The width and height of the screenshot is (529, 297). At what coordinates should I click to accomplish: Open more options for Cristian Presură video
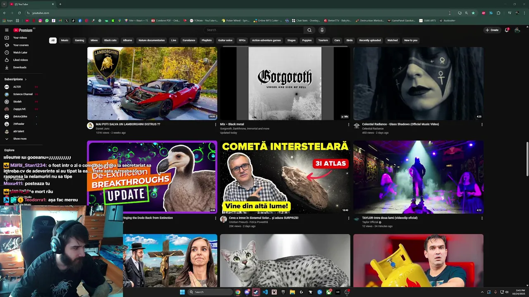click(x=348, y=218)
